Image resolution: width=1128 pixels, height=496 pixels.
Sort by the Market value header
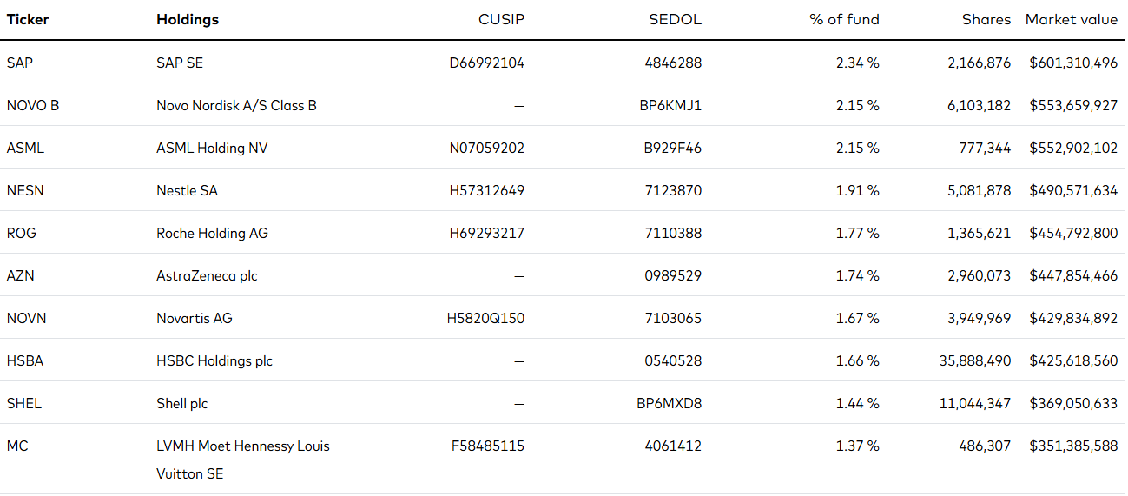[x=1072, y=19]
